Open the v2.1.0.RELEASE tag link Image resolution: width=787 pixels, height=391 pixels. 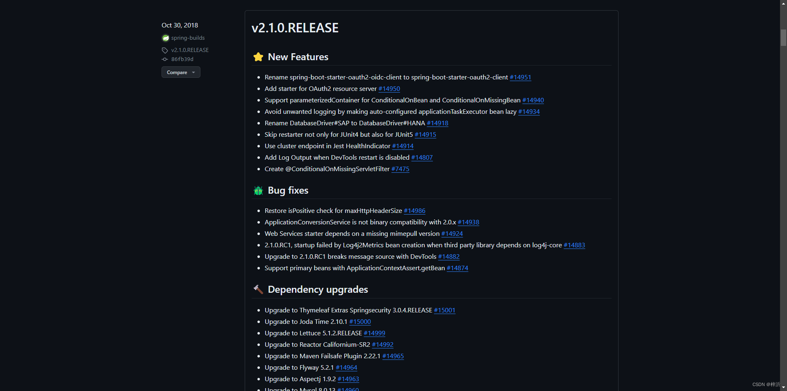pos(189,50)
